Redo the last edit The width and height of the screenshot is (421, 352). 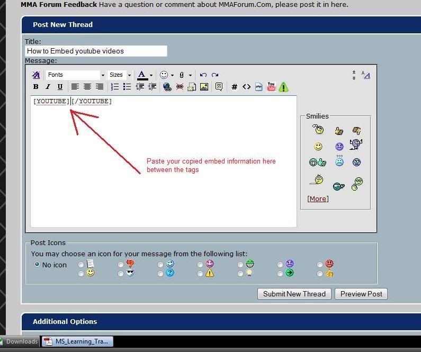(215, 75)
